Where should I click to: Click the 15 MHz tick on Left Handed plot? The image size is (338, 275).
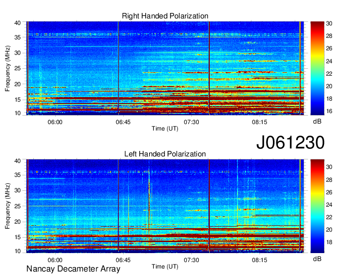pos(17,238)
